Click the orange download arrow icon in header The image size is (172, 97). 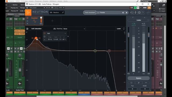coord(149,8)
